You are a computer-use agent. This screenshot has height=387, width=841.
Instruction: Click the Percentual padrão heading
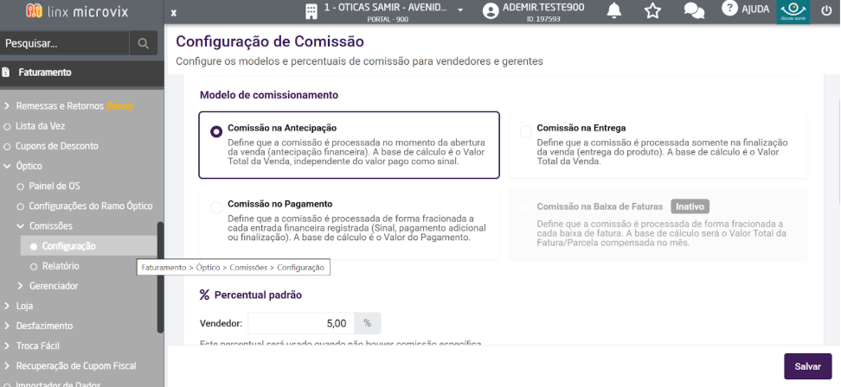[258, 295]
